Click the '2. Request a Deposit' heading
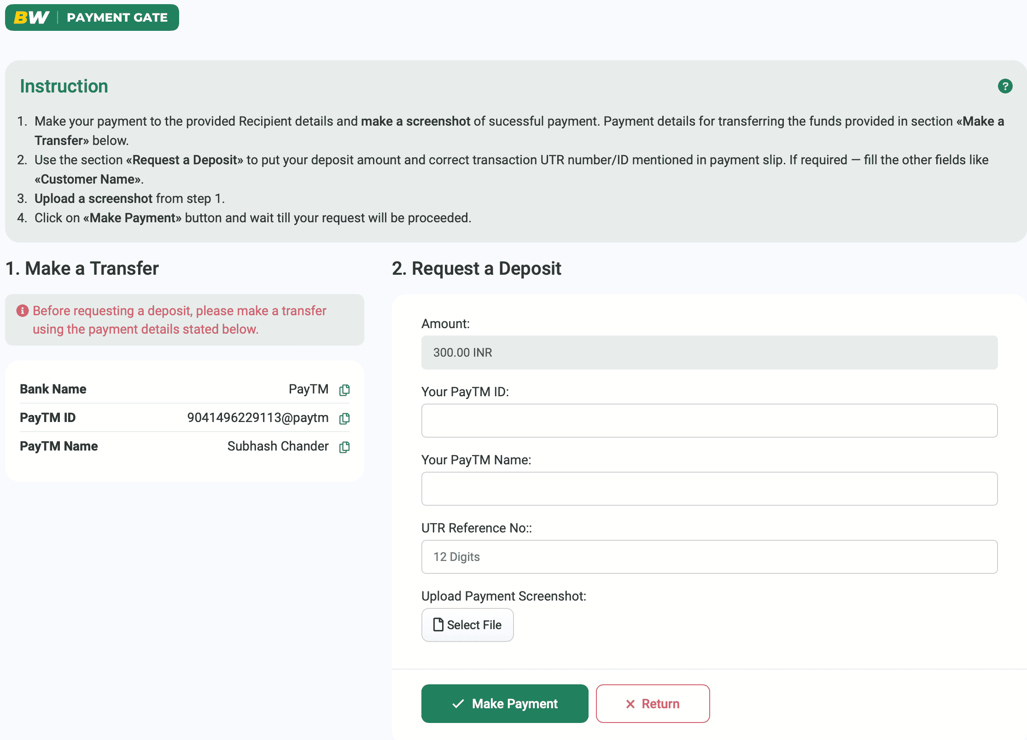The height and width of the screenshot is (740, 1027). (x=476, y=268)
